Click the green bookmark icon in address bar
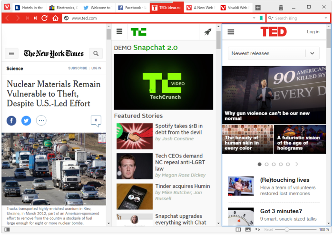The width and height of the screenshot is (333, 235). pos(261,18)
